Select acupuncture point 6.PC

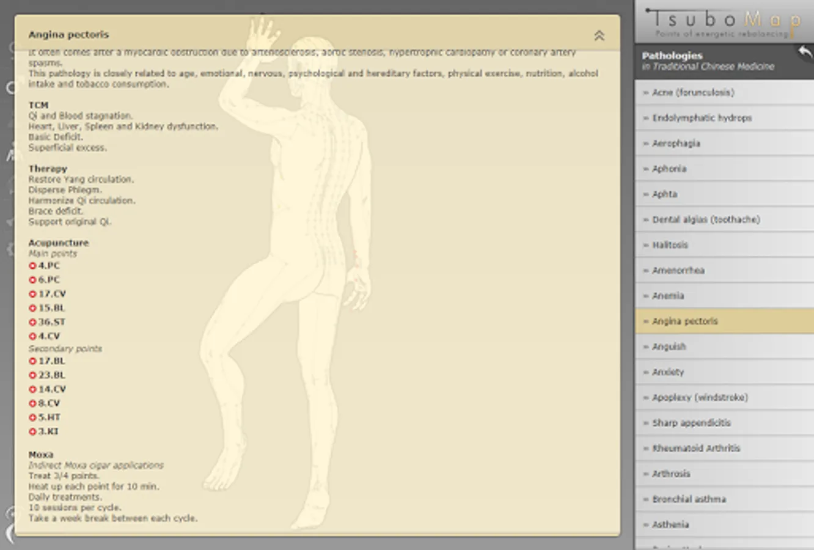point(45,280)
